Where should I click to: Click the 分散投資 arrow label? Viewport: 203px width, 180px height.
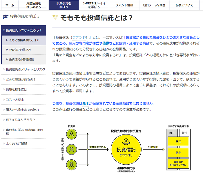[x=153, y=147]
